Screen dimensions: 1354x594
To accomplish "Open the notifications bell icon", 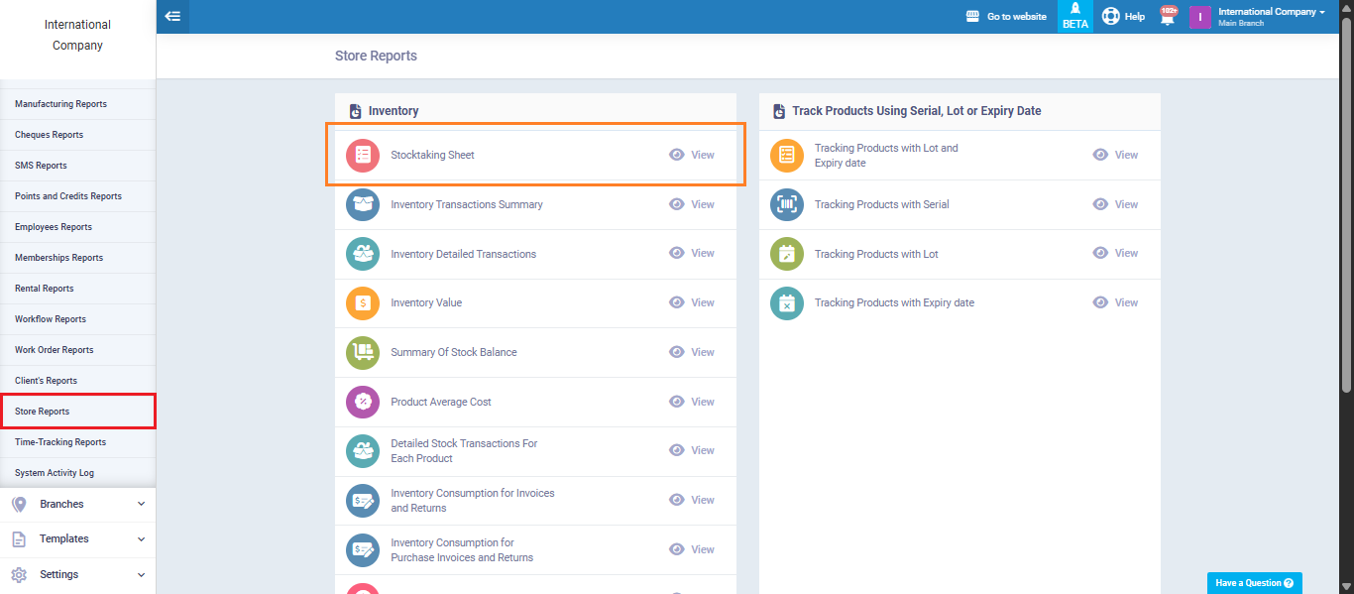I will coord(1168,16).
